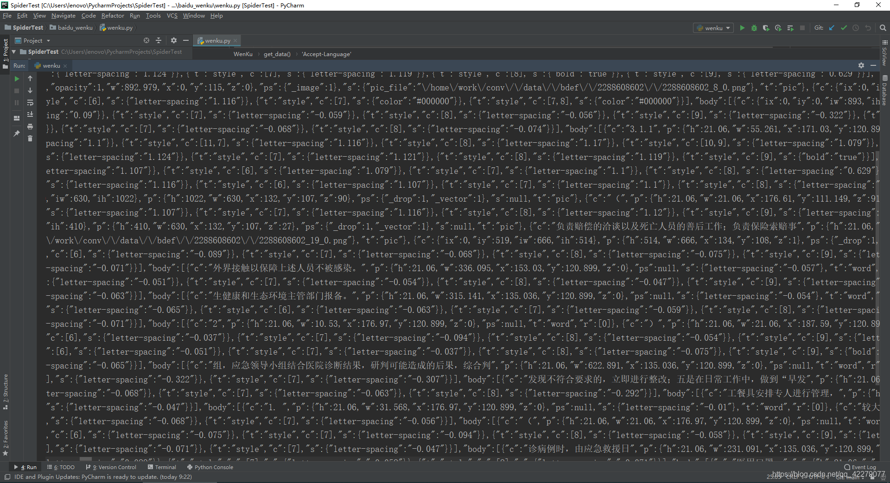Viewport: 890px width, 483px height.
Task: Click the get_data() breadcrumb
Action: (277, 54)
